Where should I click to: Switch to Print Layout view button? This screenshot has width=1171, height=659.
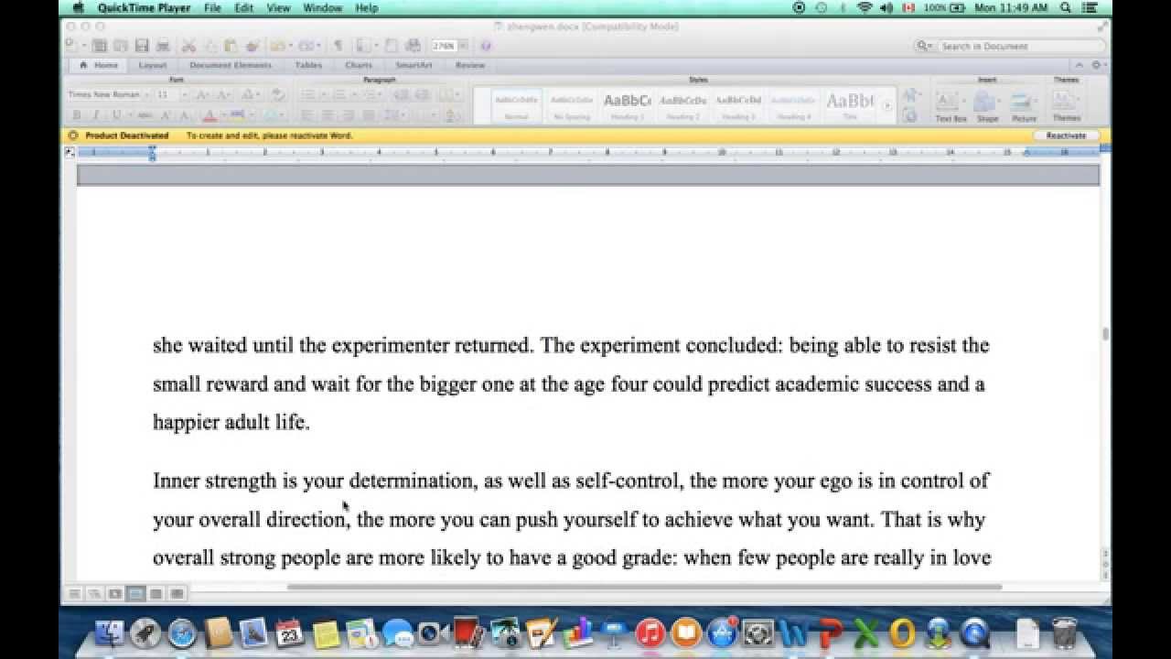(135, 594)
